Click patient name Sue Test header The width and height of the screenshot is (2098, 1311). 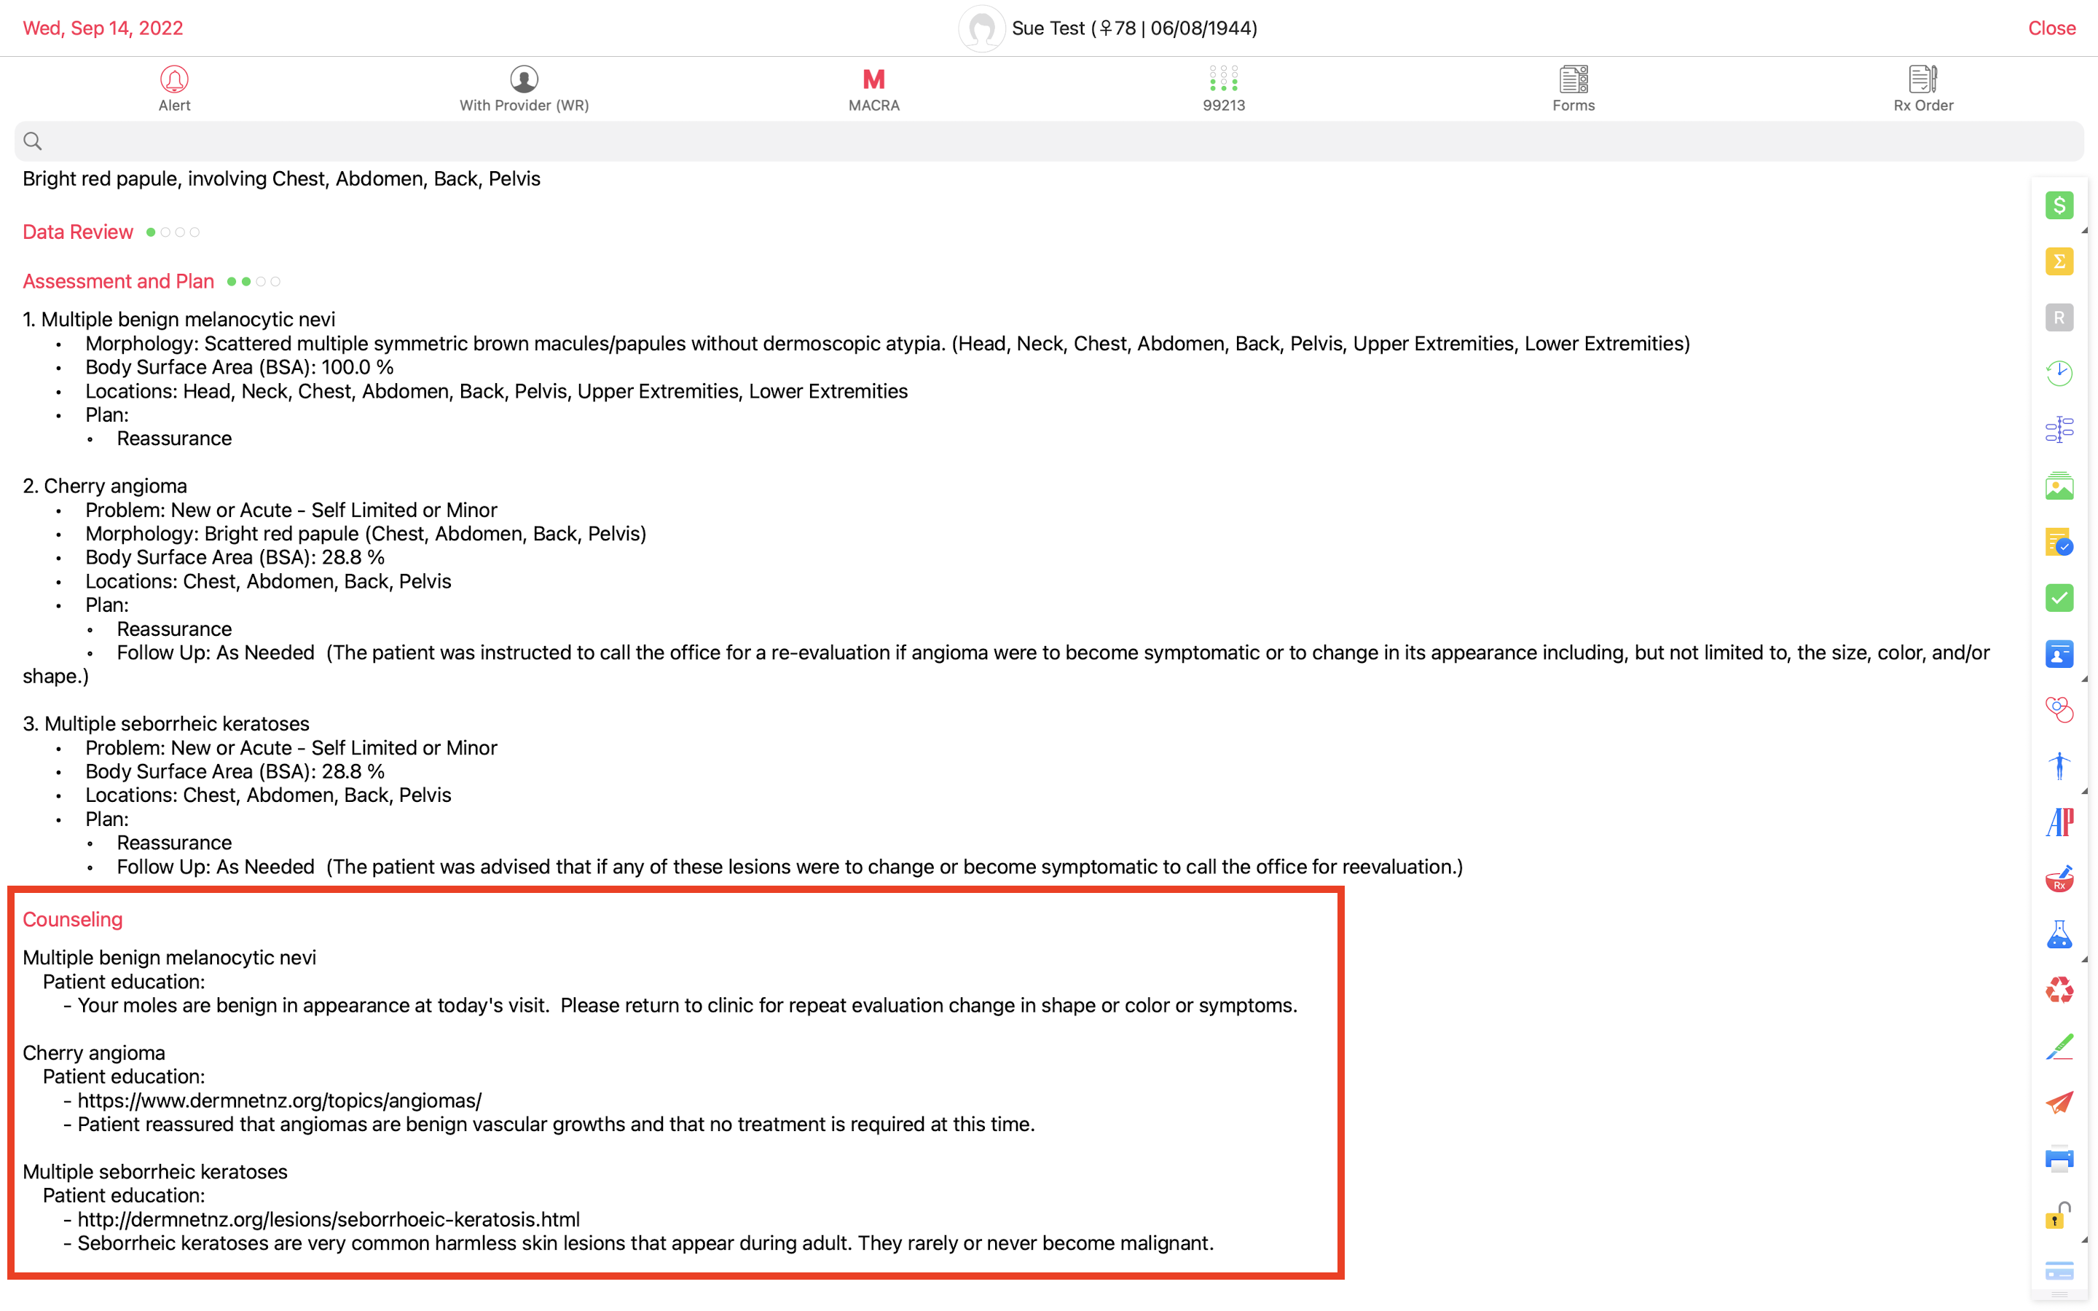[1134, 28]
